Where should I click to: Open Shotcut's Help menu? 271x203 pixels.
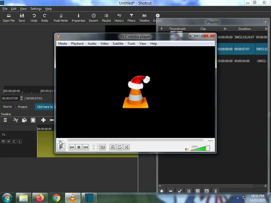click(49, 9)
